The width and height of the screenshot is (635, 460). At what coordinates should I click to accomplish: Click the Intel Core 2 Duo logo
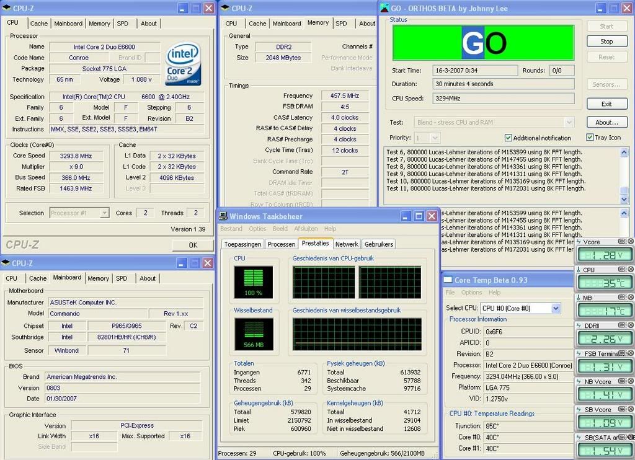point(183,64)
